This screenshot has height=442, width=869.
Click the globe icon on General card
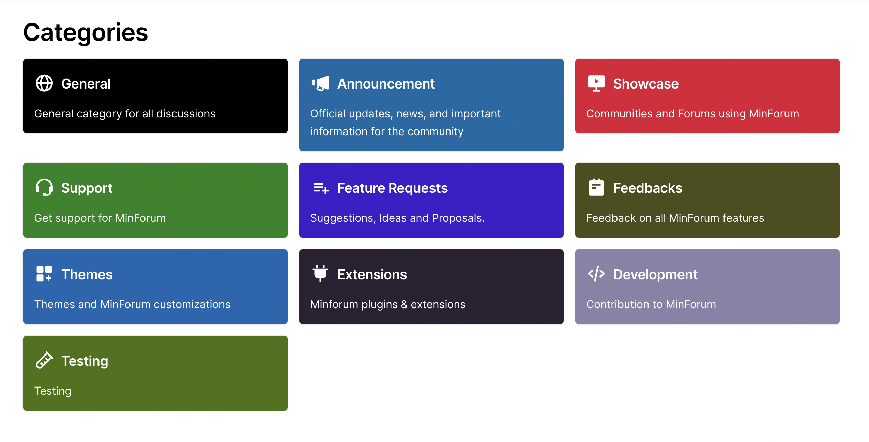point(44,83)
